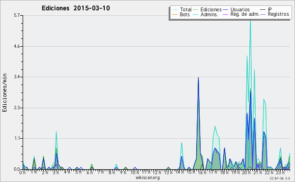
Task: Click the Ediciones/min axis title
Action: [x=4, y=92]
